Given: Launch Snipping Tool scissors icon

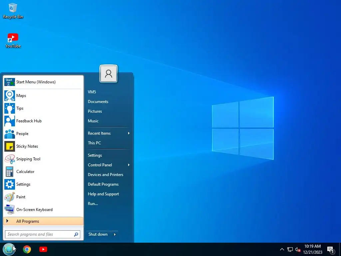Looking at the screenshot, I should [10, 159].
